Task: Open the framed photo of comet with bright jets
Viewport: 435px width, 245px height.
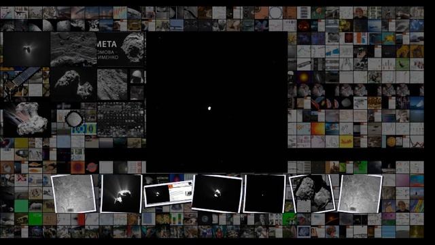Action: [x=121, y=193]
